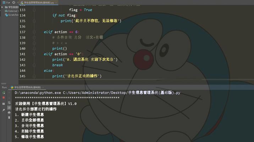Viewport: 254px width, 142px height.
Task: Click print('请选择正确的操作') line
Action: pyautogui.click(x=77, y=76)
